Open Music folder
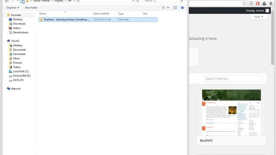Image resolution: width=276 pixels, height=155 pixels. [x=16, y=59]
